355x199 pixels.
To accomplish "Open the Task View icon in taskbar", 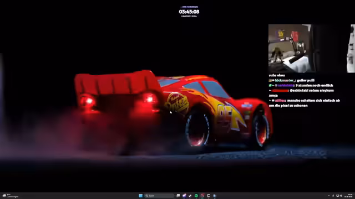I will (x=178, y=196).
